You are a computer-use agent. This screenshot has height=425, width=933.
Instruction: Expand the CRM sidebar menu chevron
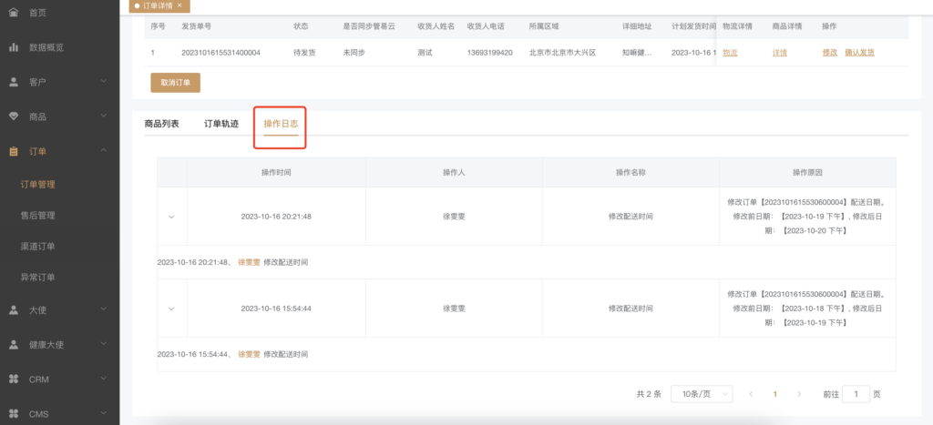pos(104,379)
